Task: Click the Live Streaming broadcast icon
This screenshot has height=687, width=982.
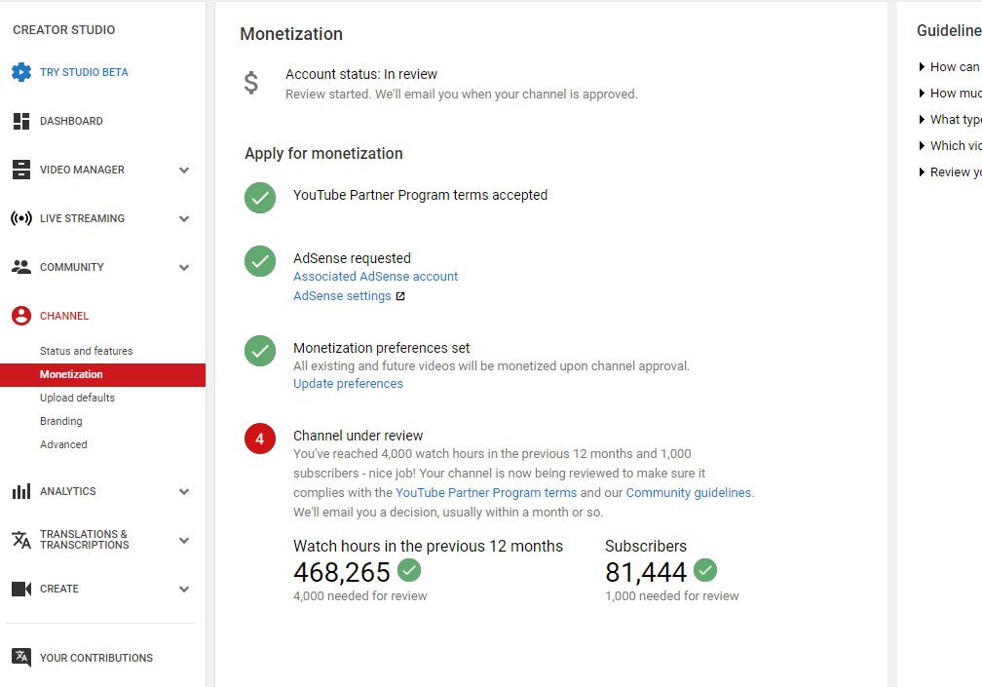Action: click(21, 218)
